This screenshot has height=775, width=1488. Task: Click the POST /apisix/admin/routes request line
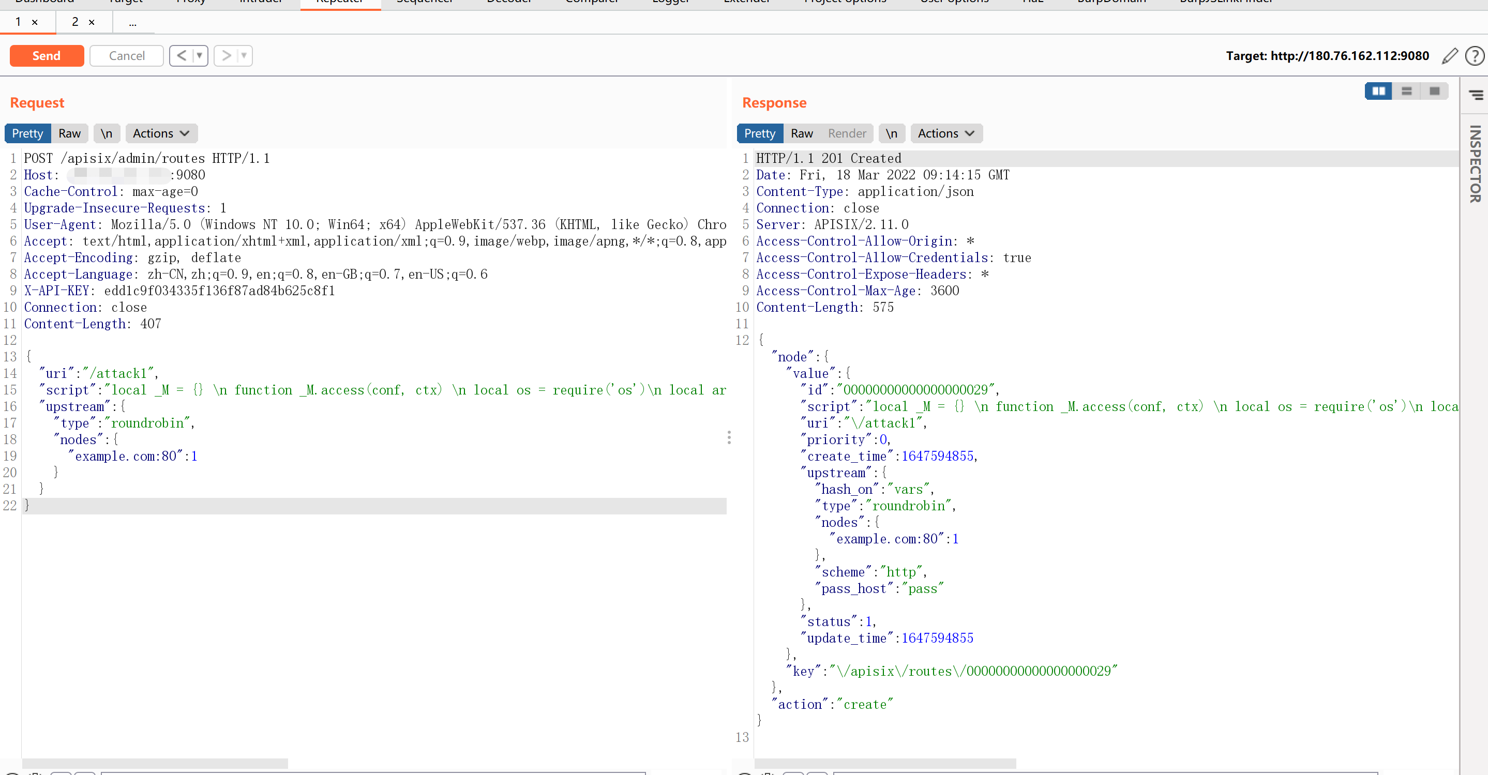pos(147,158)
